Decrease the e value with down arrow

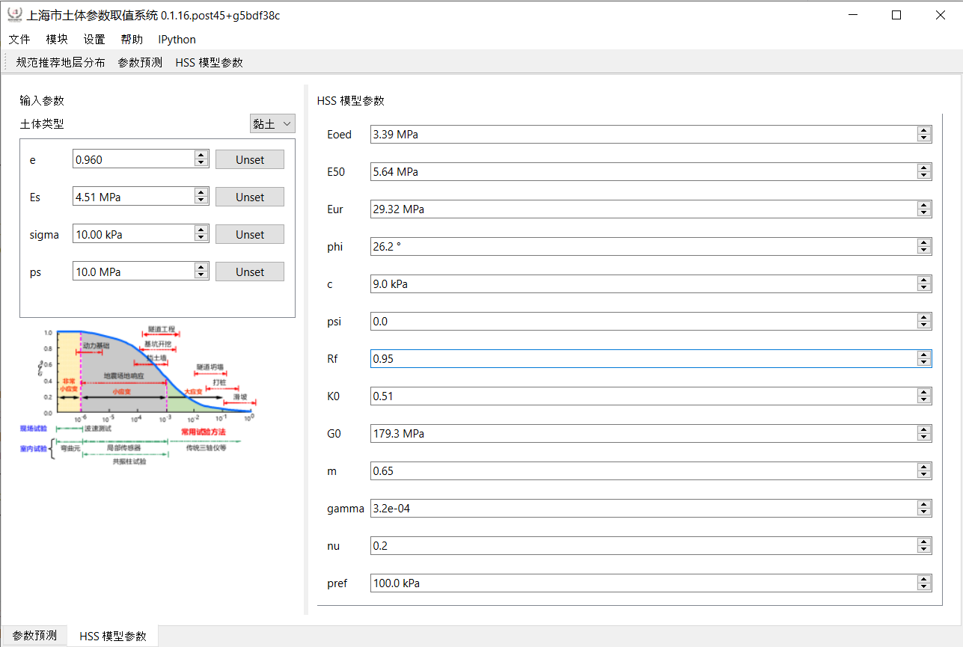pyautogui.click(x=201, y=163)
